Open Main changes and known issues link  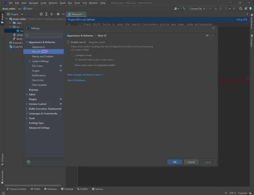[85, 75]
